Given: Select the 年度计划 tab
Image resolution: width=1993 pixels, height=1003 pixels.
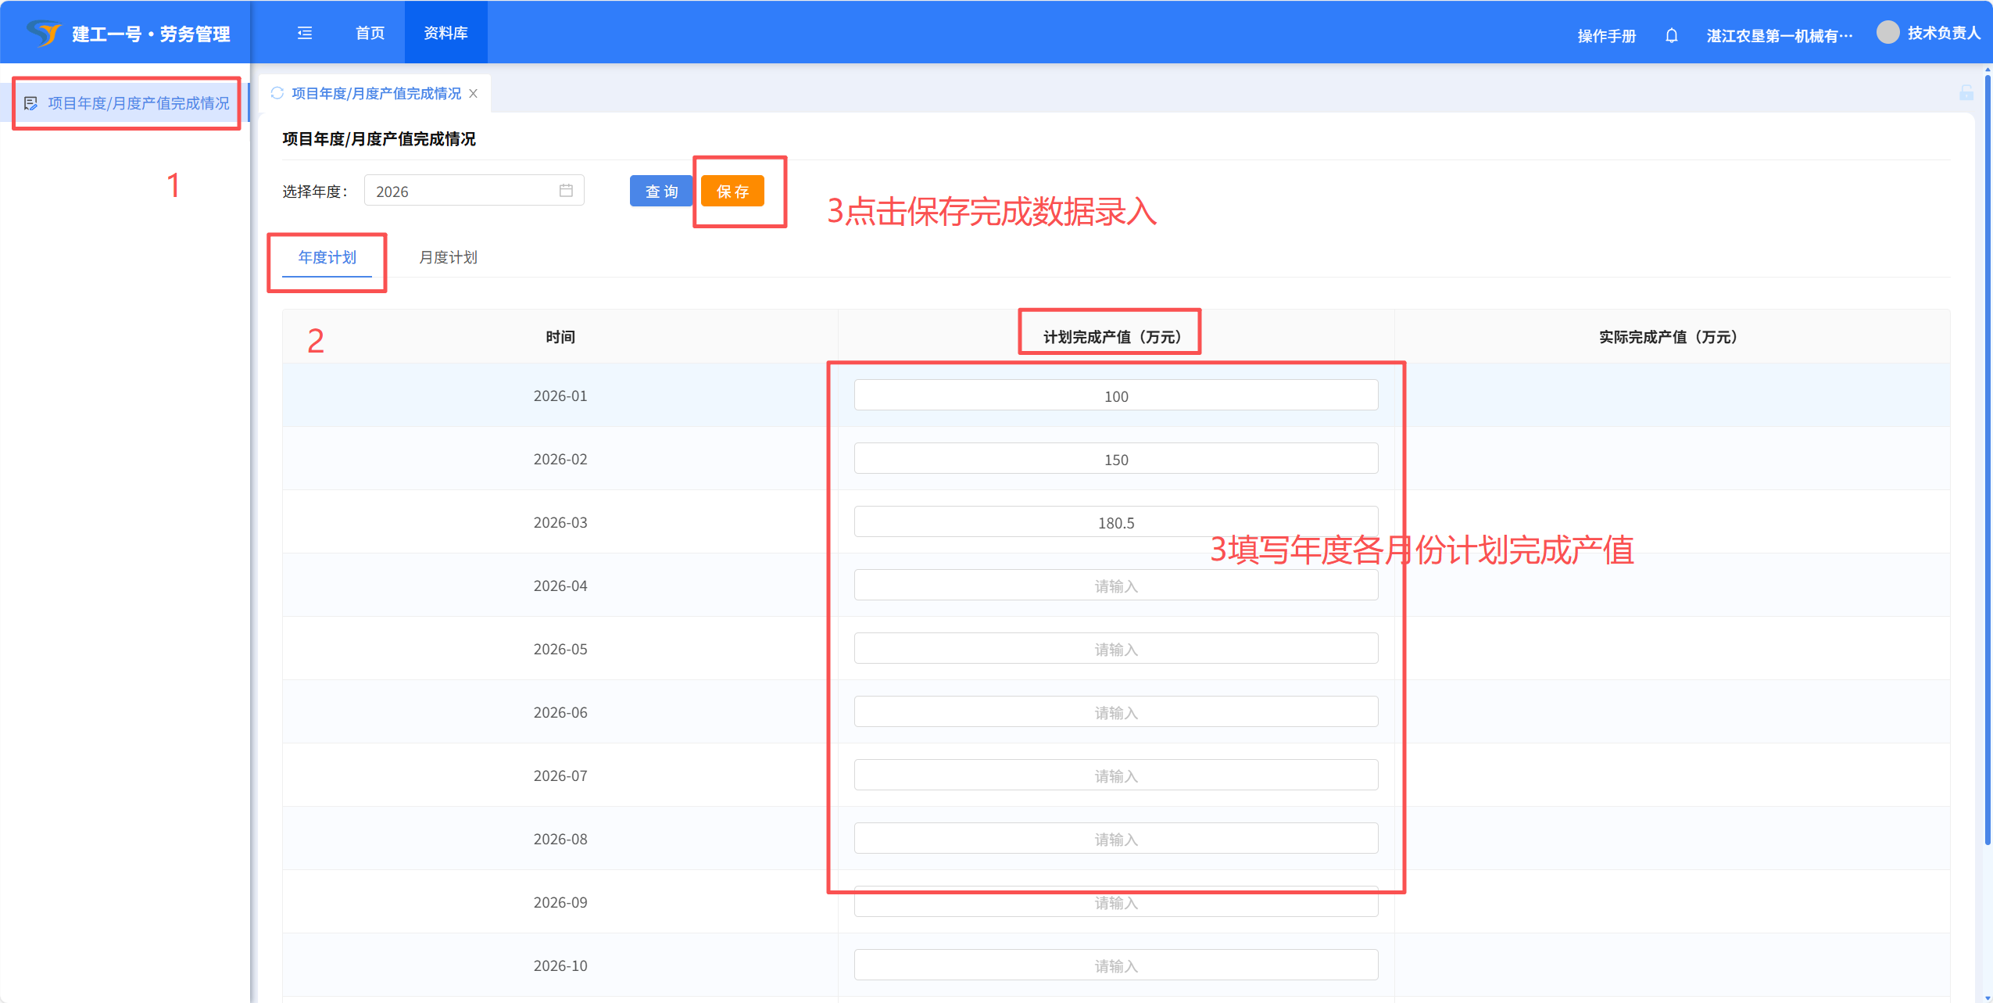Looking at the screenshot, I should pos(327,257).
